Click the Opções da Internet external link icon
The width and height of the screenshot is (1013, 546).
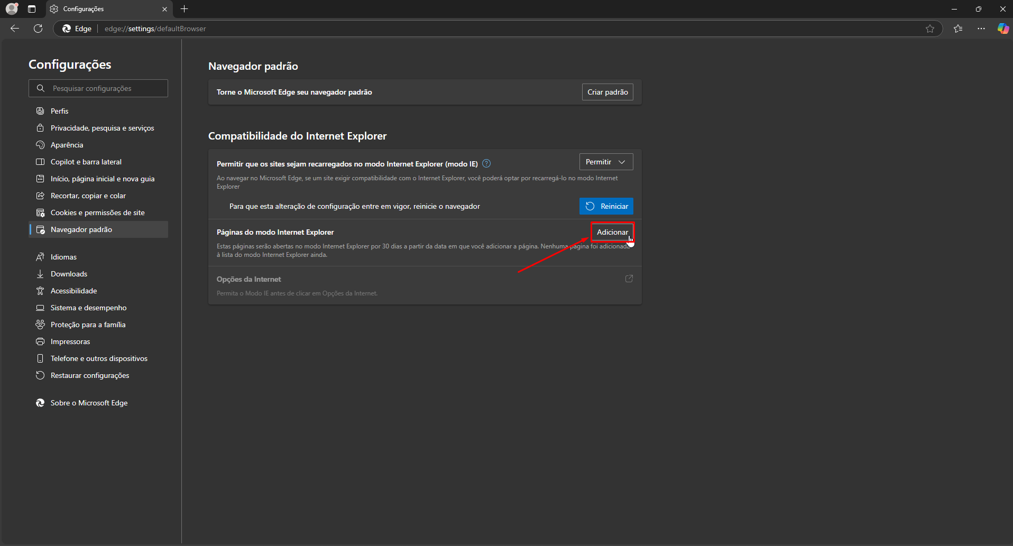coord(629,279)
